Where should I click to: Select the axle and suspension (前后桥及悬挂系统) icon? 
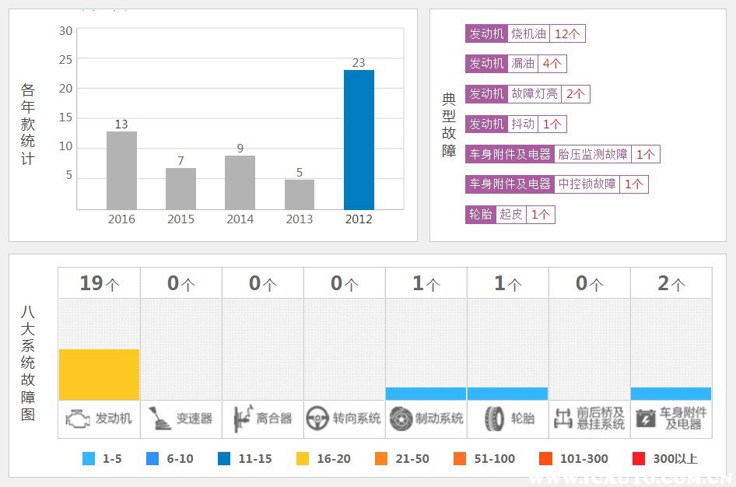pyautogui.click(x=563, y=419)
